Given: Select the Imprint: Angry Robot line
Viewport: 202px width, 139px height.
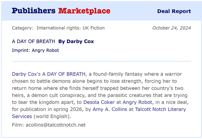Looking at the screenshot, I should click(35, 50).
